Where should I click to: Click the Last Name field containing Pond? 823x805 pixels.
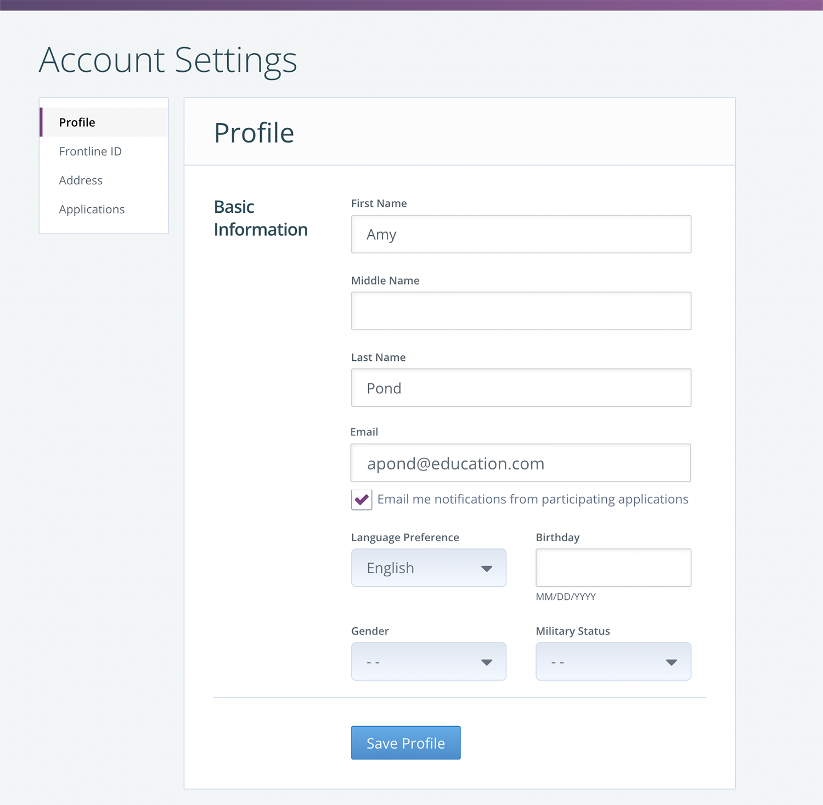coord(521,388)
